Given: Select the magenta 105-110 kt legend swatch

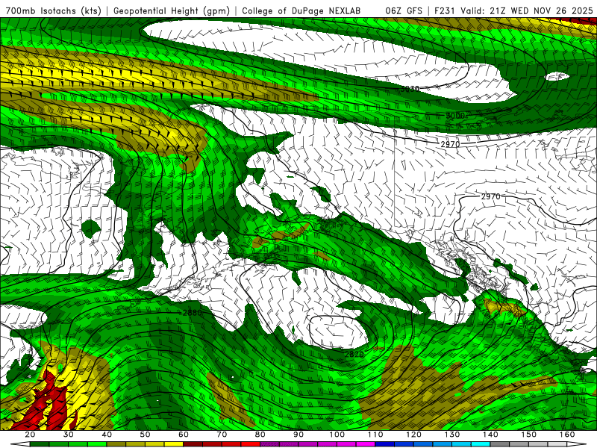Looking at the screenshot, I should click(x=366, y=444).
